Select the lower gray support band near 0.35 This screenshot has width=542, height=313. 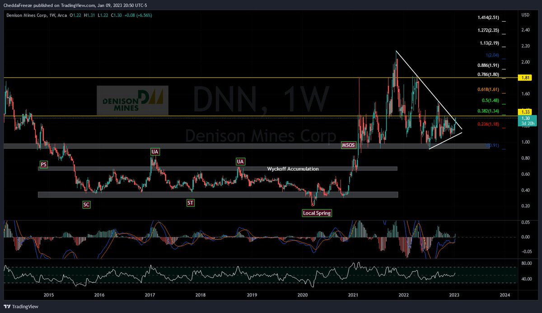(x=218, y=195)
